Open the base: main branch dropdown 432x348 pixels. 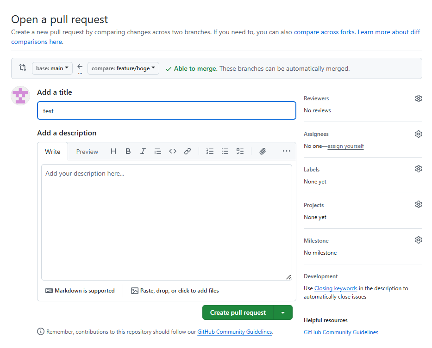tap(52, 68)
